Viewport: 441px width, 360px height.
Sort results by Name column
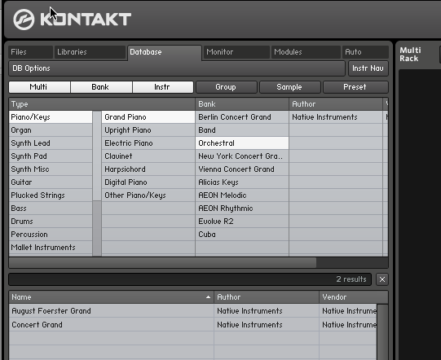(x=111, y=297)
